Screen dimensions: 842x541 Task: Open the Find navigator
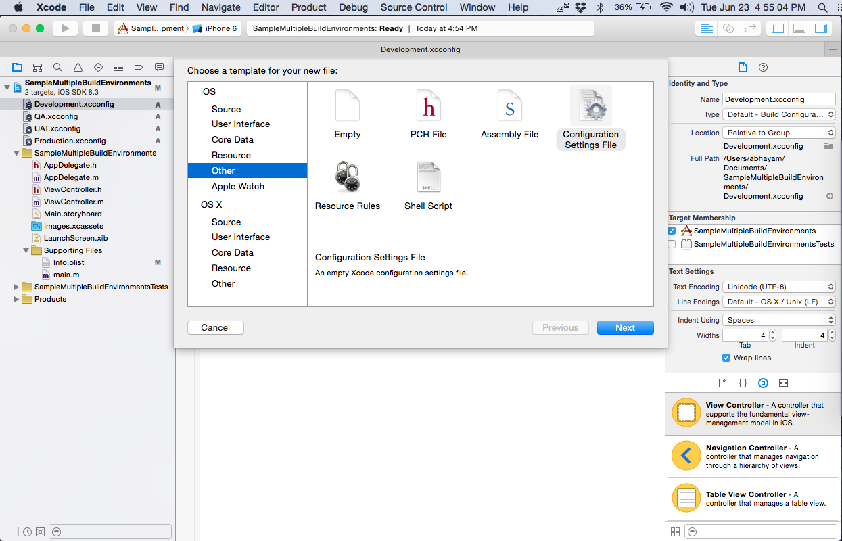pyautogui.click(x=58, y=67)
